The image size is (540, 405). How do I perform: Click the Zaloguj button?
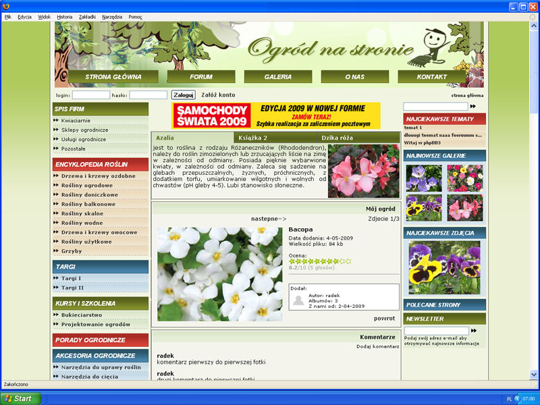pyautogui.click(x=183, y=95)
